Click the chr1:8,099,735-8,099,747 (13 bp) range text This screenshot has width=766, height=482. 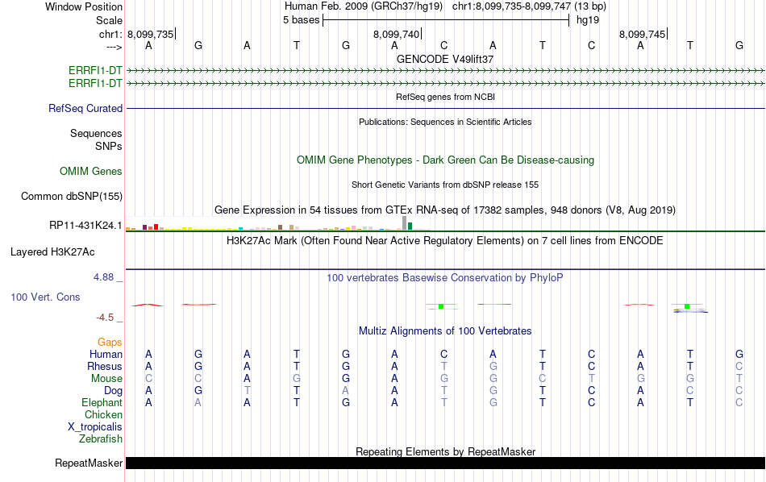[x=529, y=6]
